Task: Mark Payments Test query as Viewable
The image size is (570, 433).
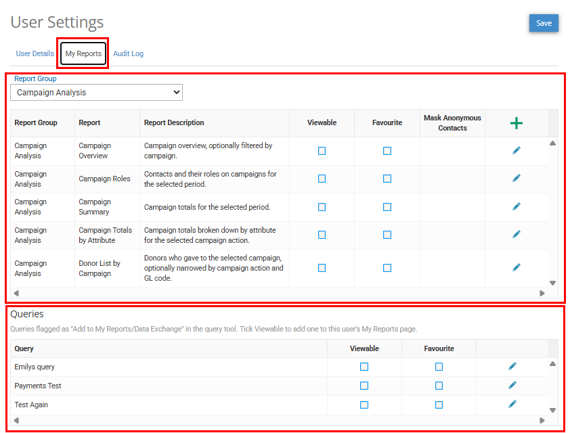Action: pyautogui.click(x=364, y=386)
